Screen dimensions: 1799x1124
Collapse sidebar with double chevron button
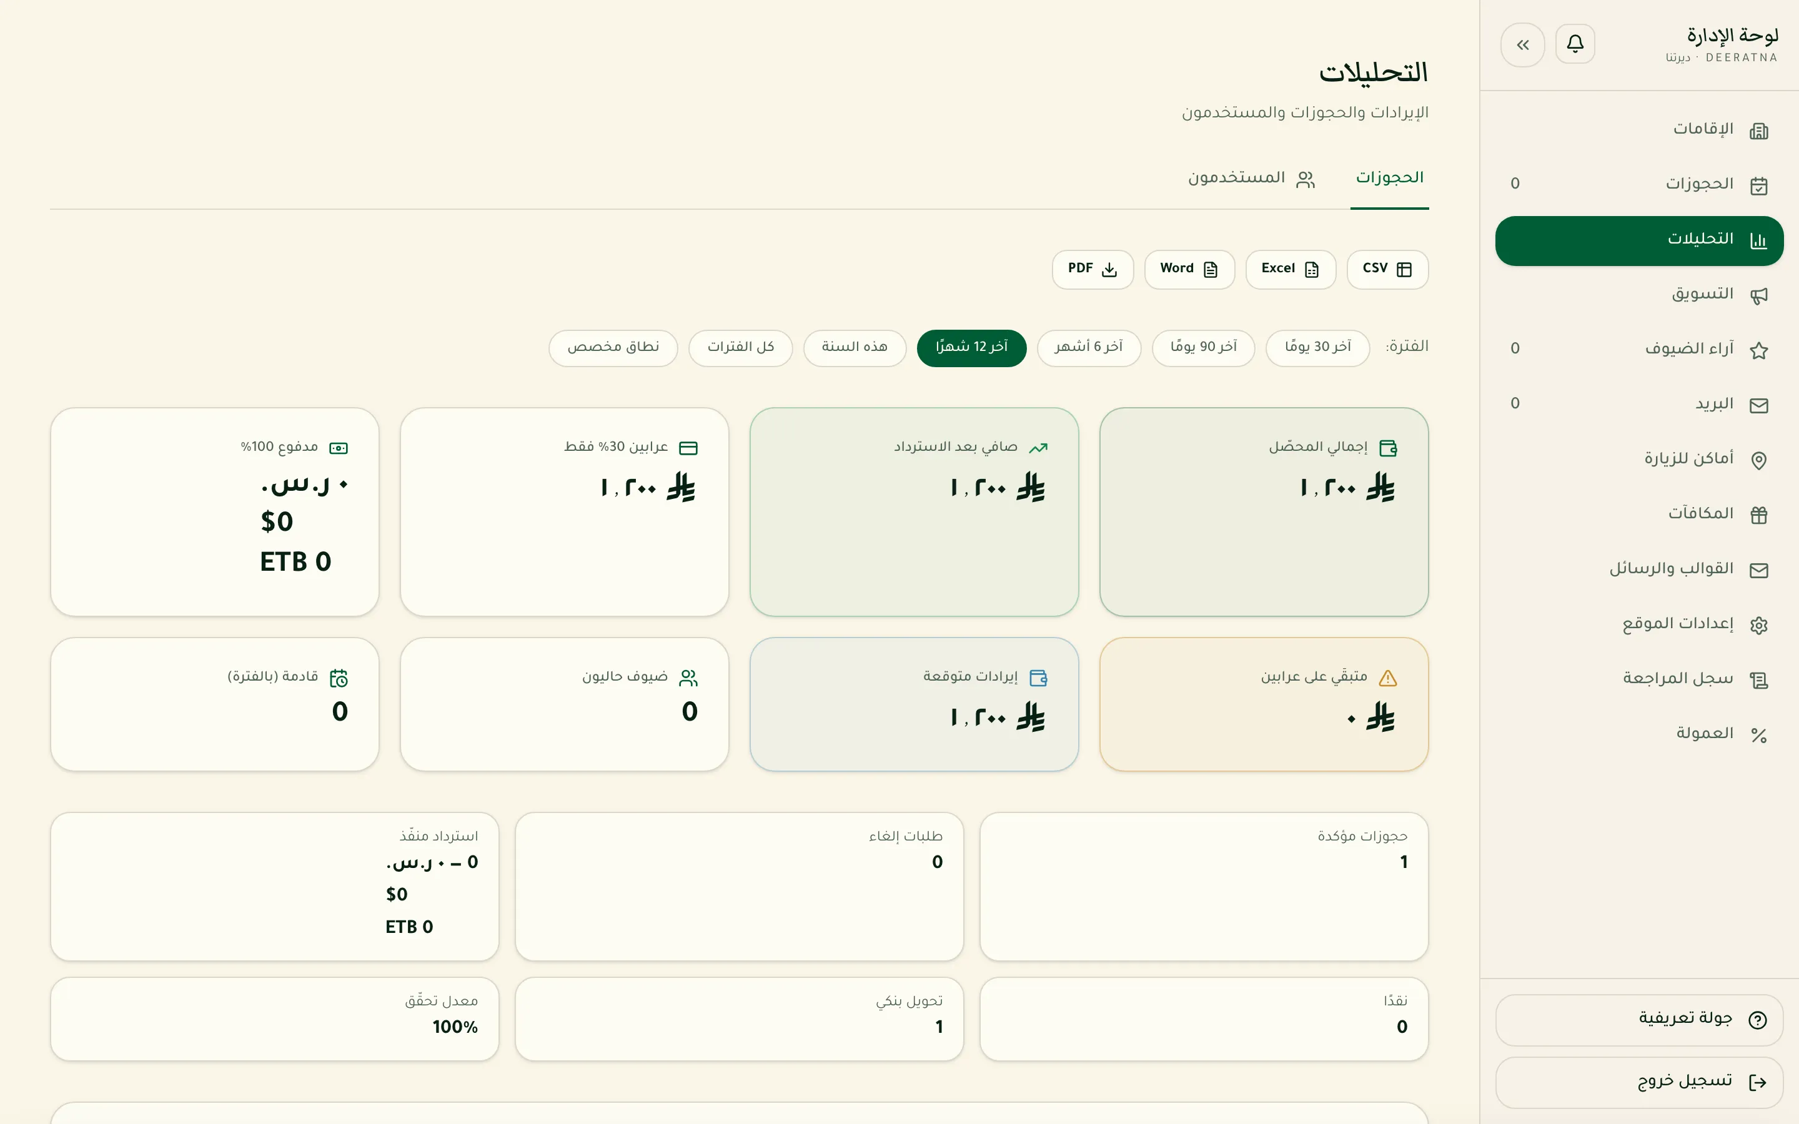tap(1522, 44)
